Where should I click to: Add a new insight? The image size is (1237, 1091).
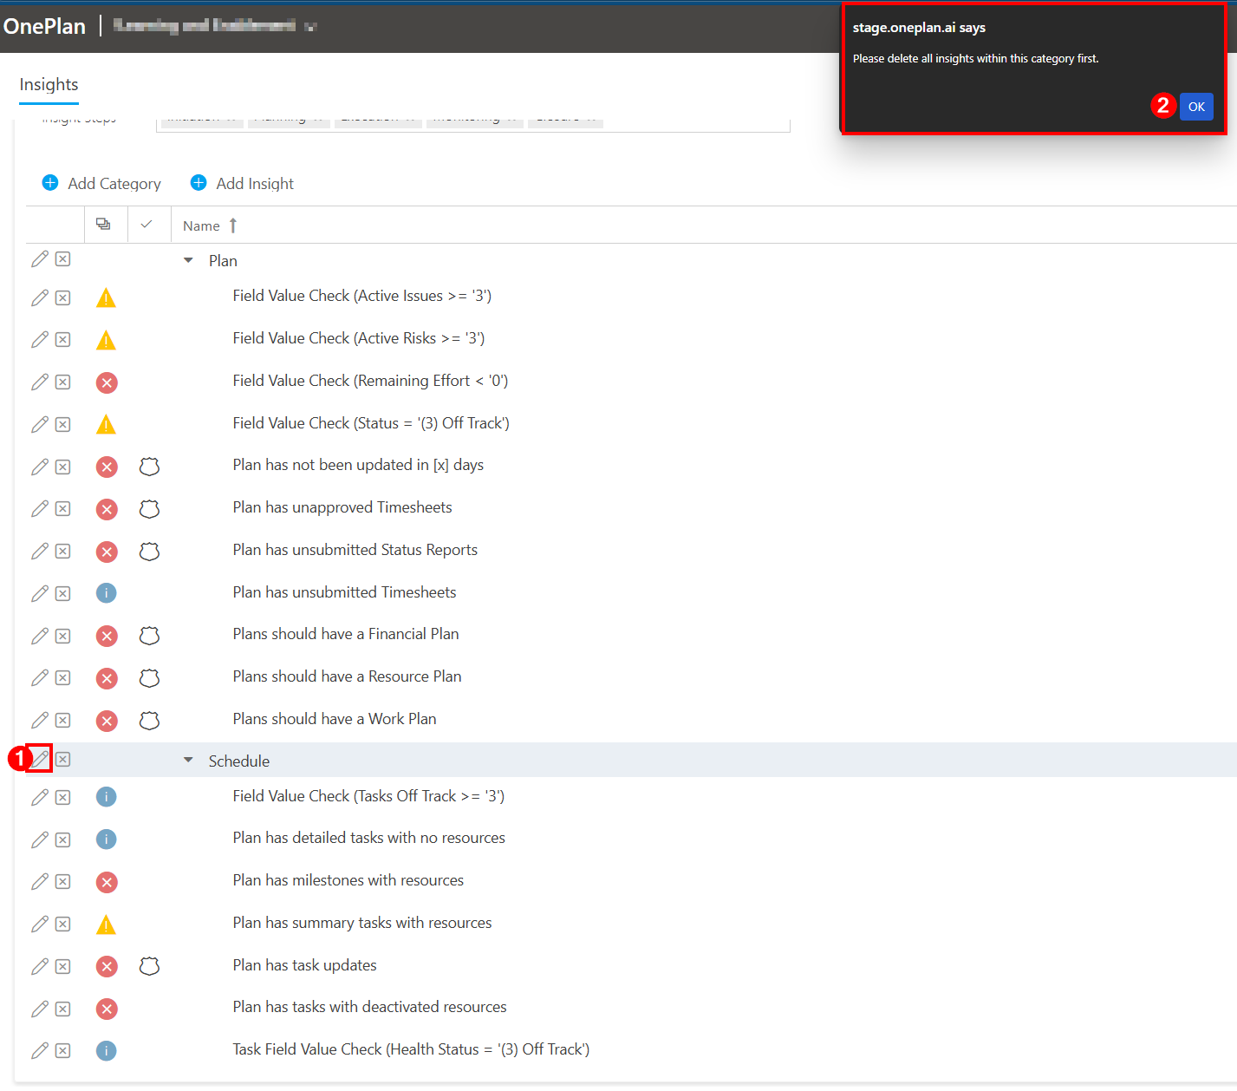coord(242,183)
